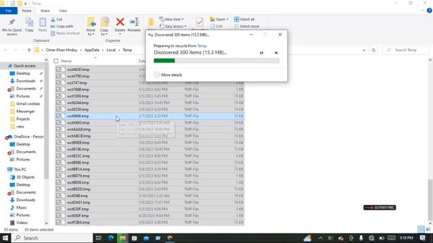Open the File menu tab
Screen dimensions: 433x243
click(x=9, y=11)
